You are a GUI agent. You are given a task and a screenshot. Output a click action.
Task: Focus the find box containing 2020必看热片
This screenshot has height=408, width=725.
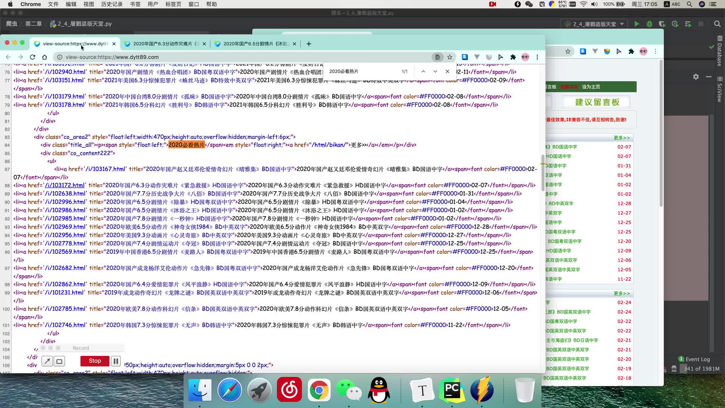[362, 71]
